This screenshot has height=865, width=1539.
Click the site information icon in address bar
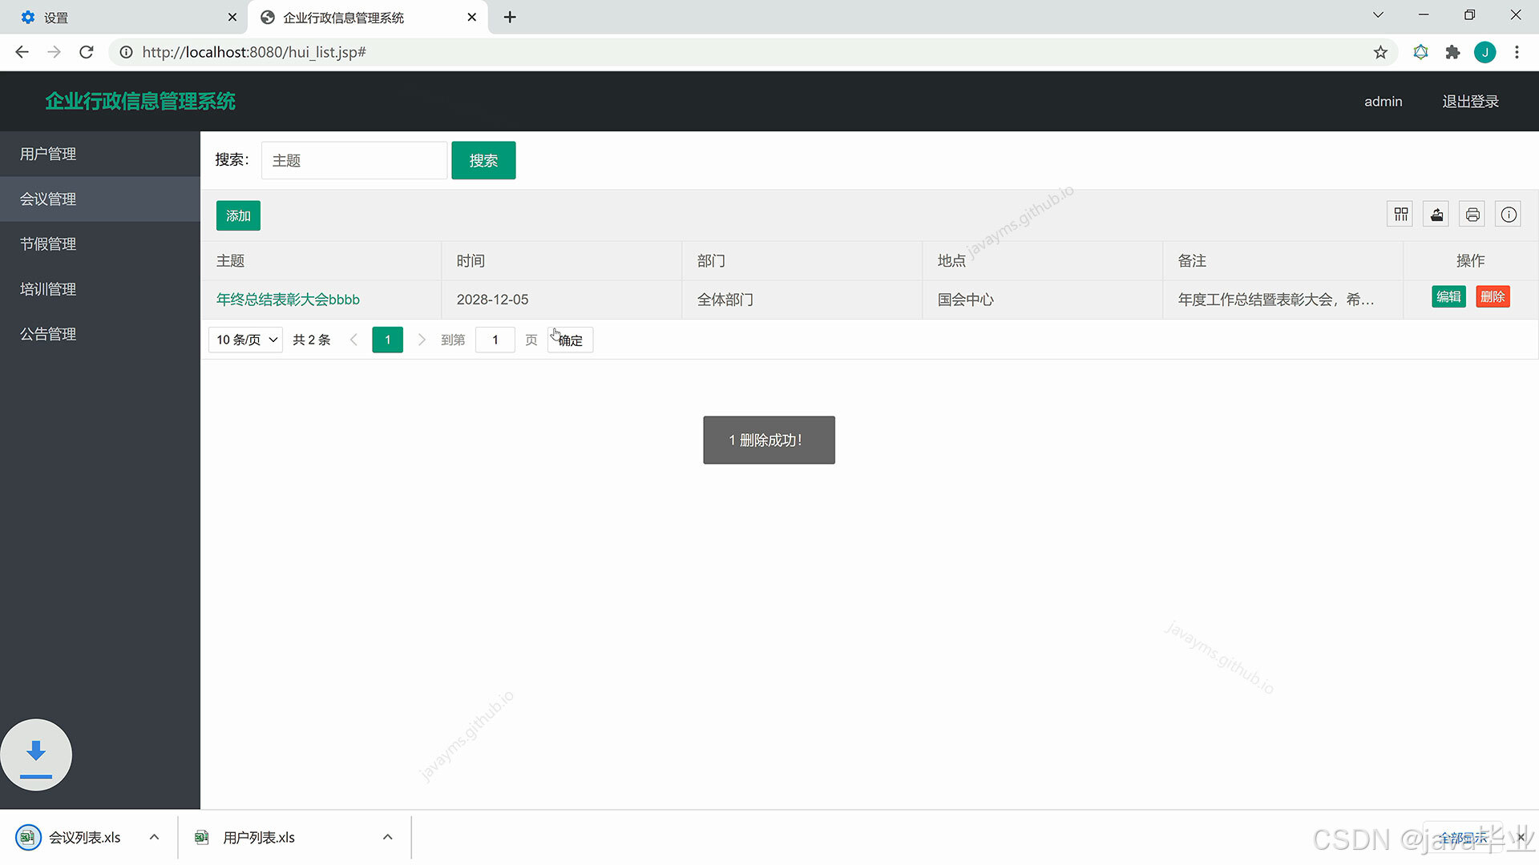(126, 52)
